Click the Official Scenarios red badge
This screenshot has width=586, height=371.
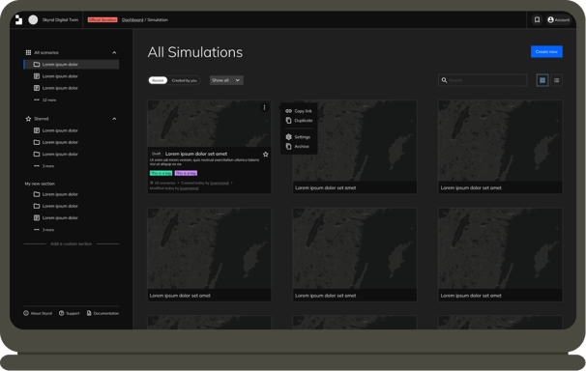click(103, 19)
